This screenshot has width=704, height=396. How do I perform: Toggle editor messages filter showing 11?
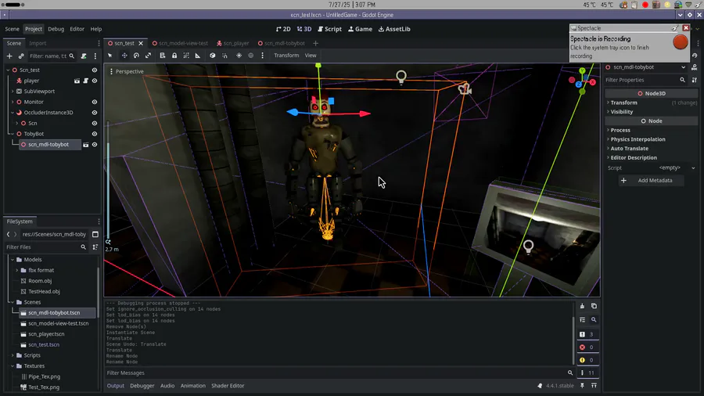[x=587, y=373]
